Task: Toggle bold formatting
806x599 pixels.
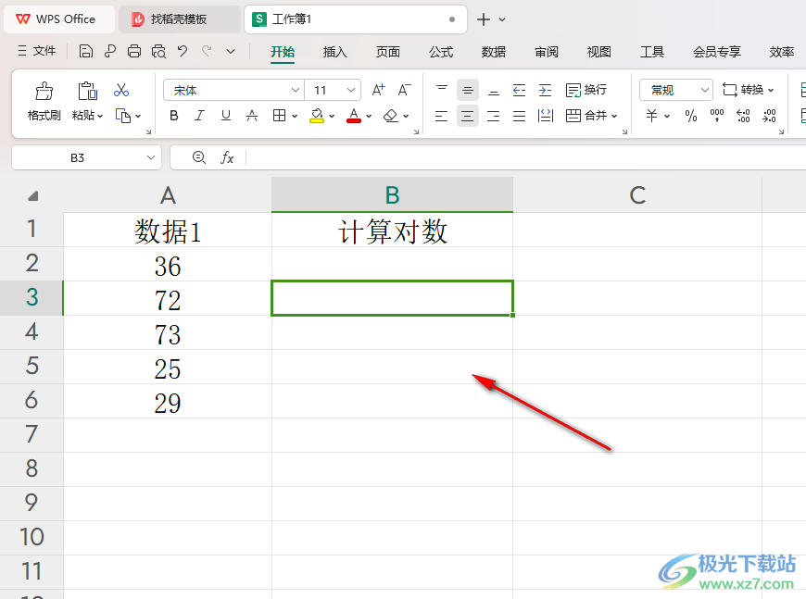Action: 174,116
